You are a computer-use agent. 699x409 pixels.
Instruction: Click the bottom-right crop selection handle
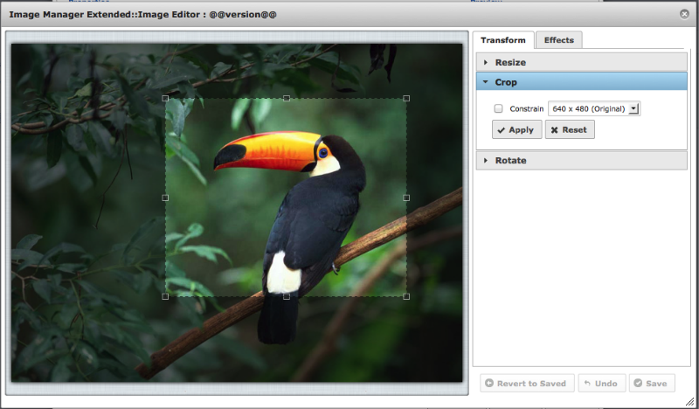tap(406, 296)
